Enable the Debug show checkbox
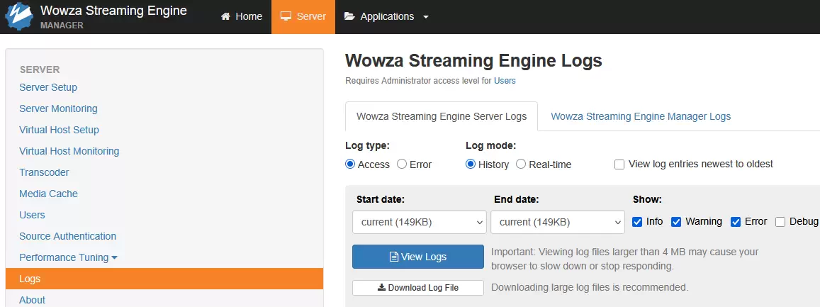The image size is (820, 307). click(780, 222)
